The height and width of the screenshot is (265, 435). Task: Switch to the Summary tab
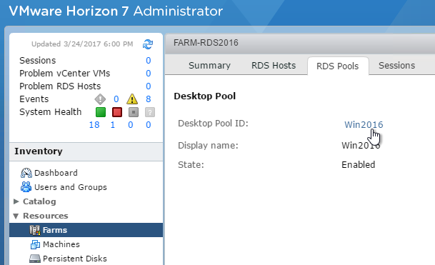[x=209, y=66]
